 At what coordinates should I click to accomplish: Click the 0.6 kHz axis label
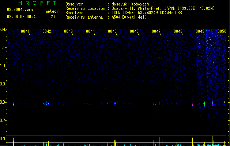coord(3,139)
